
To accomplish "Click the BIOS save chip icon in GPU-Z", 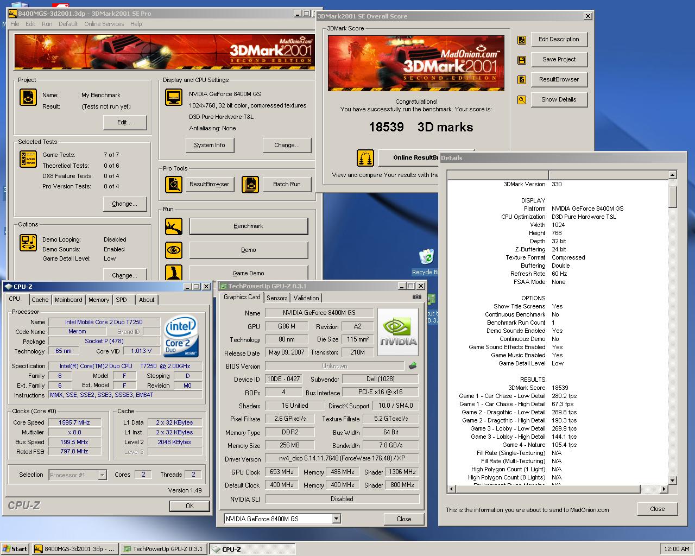I will [413, 366].
